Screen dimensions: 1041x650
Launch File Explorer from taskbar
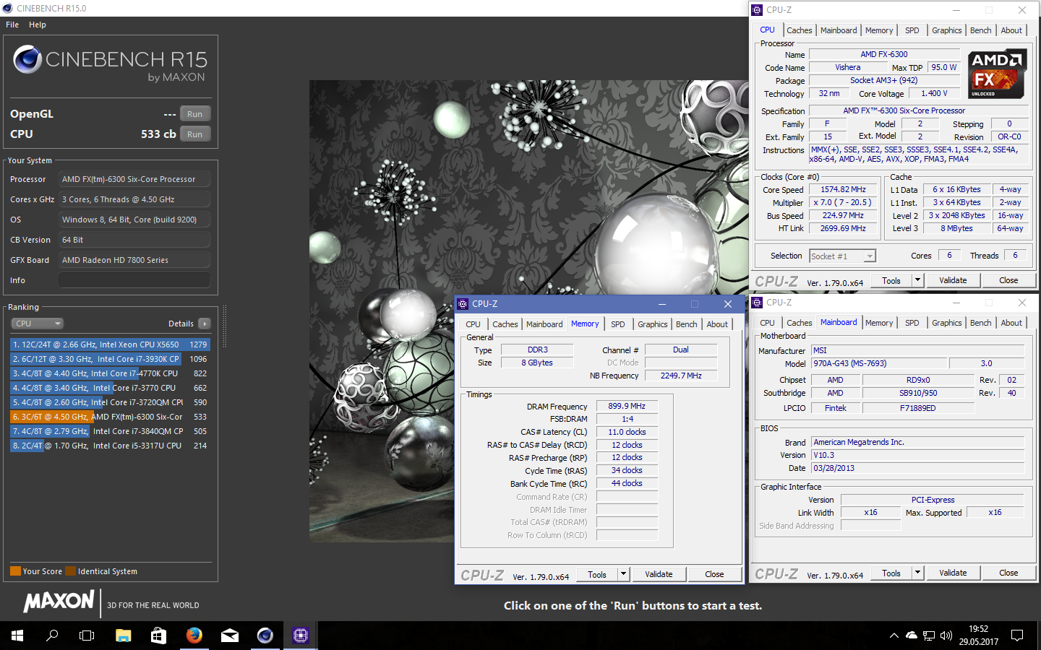tap(123, 636)
